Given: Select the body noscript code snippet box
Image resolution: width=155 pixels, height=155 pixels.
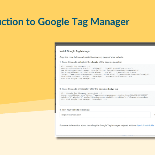Looking at the screenshot, I should pyautogui.click(x=107, y=97).
